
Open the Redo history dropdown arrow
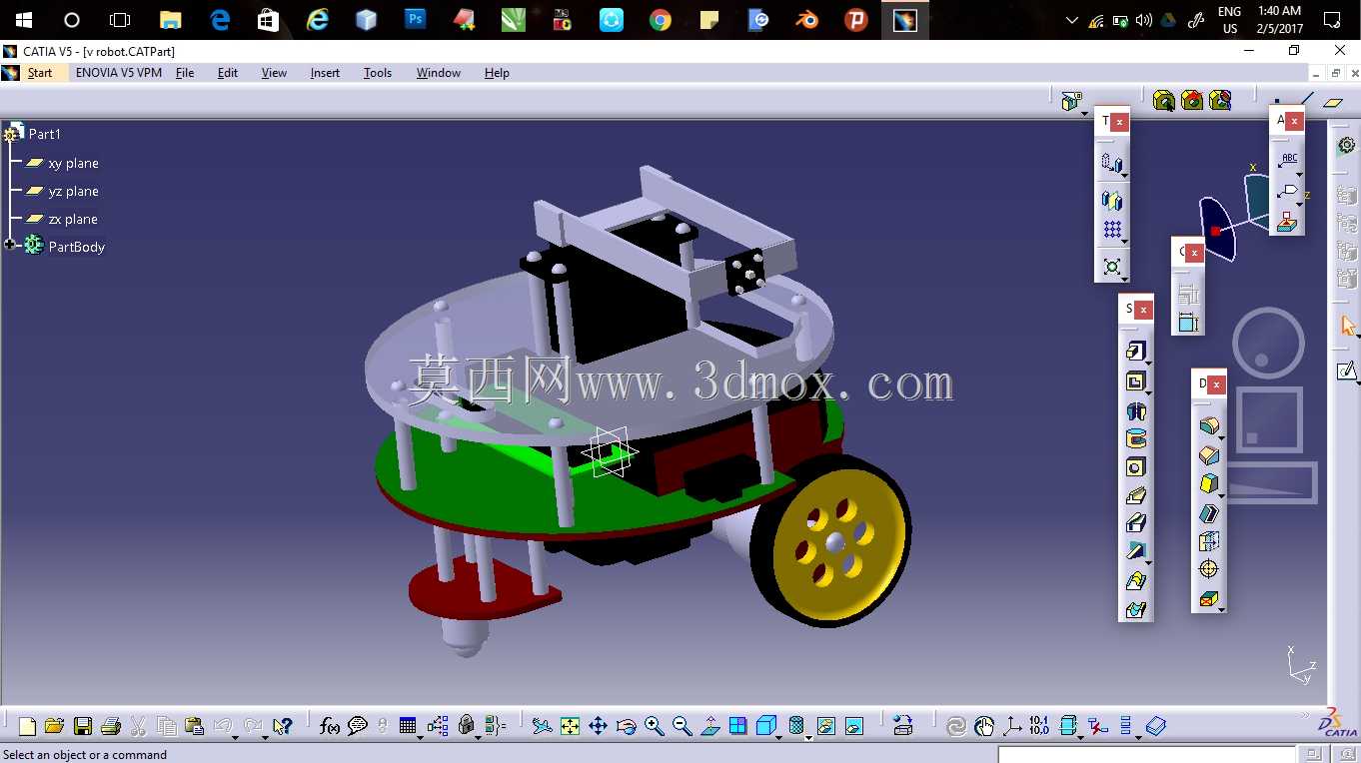[x=265, y=737]
